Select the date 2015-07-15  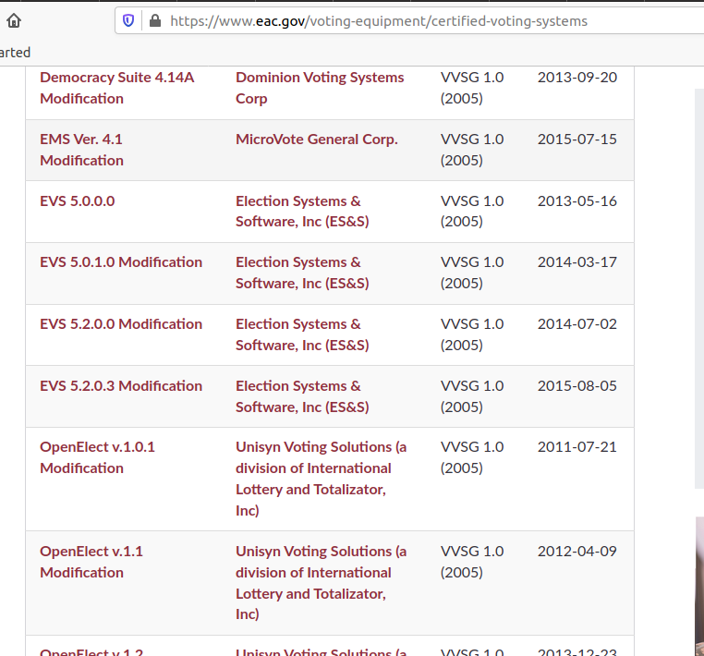tap(577, 140)
